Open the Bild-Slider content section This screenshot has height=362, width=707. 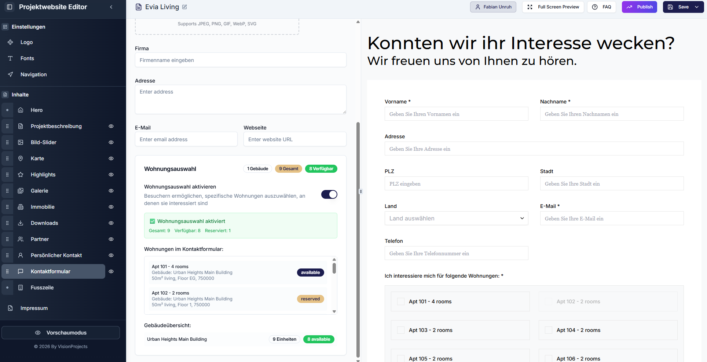(44, 142)
